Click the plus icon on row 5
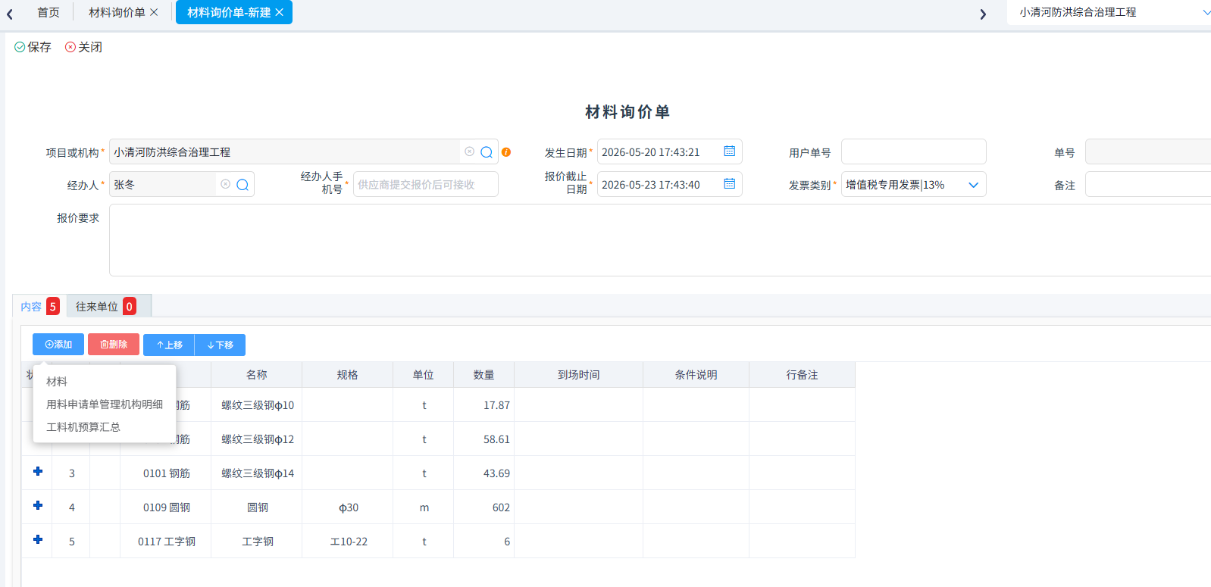This screenshot has height=587, width=1211. (38, 539)
